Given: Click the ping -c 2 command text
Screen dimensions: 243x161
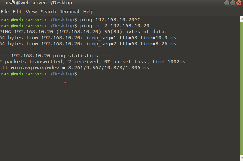Looking at the screenshot, I should click(x=115, y=26).
